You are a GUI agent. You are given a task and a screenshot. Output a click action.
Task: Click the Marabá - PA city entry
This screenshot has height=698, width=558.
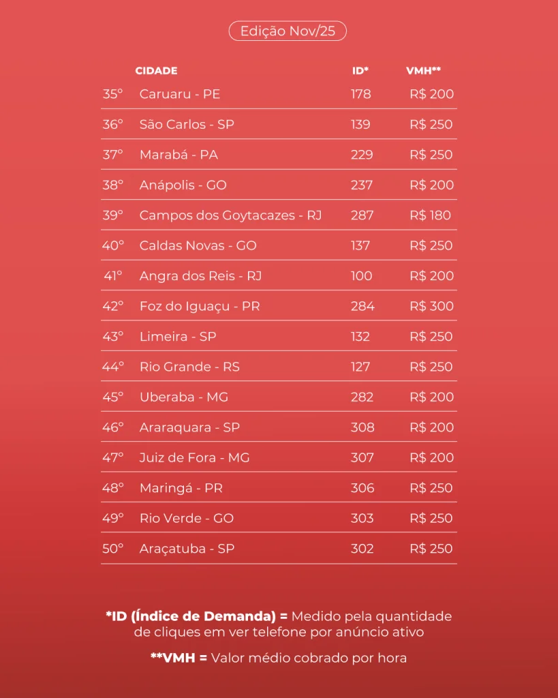click(179, 155)
